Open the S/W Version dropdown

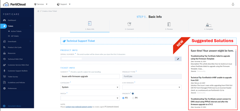(152, 87)
